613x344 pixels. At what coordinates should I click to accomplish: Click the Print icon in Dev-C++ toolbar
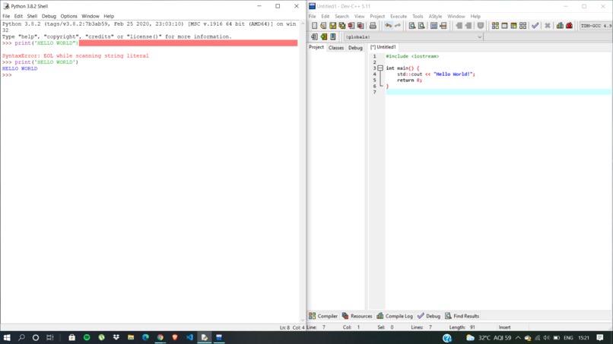pos(373,26)
